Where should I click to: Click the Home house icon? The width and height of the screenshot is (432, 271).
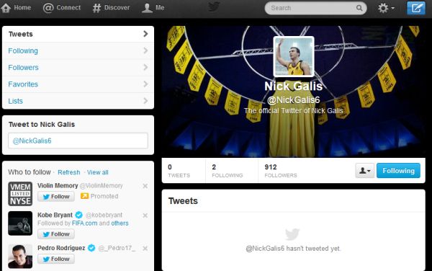click(6, 8)
